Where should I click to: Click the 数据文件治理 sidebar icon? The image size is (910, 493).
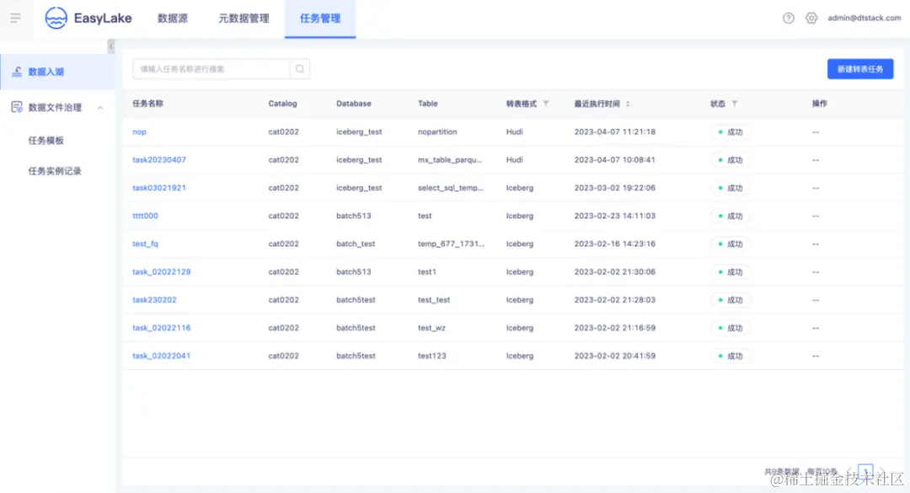pyautogui.click(x=16, y=108)
